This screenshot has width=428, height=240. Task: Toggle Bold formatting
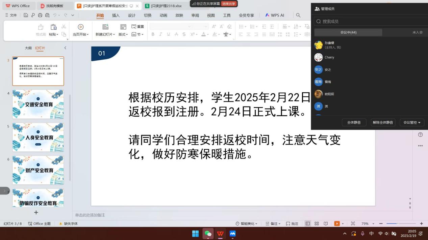(x=153, y=34)
